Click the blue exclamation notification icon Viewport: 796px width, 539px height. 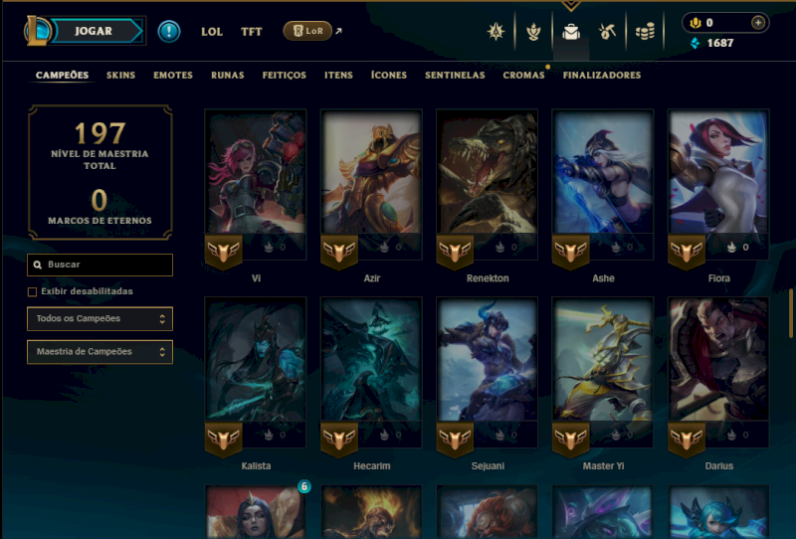pyautogui.click(x=169, y=31)
